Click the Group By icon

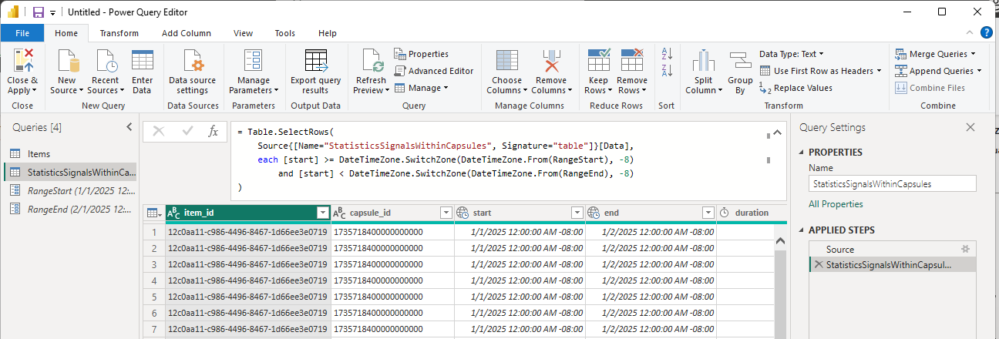740,62
